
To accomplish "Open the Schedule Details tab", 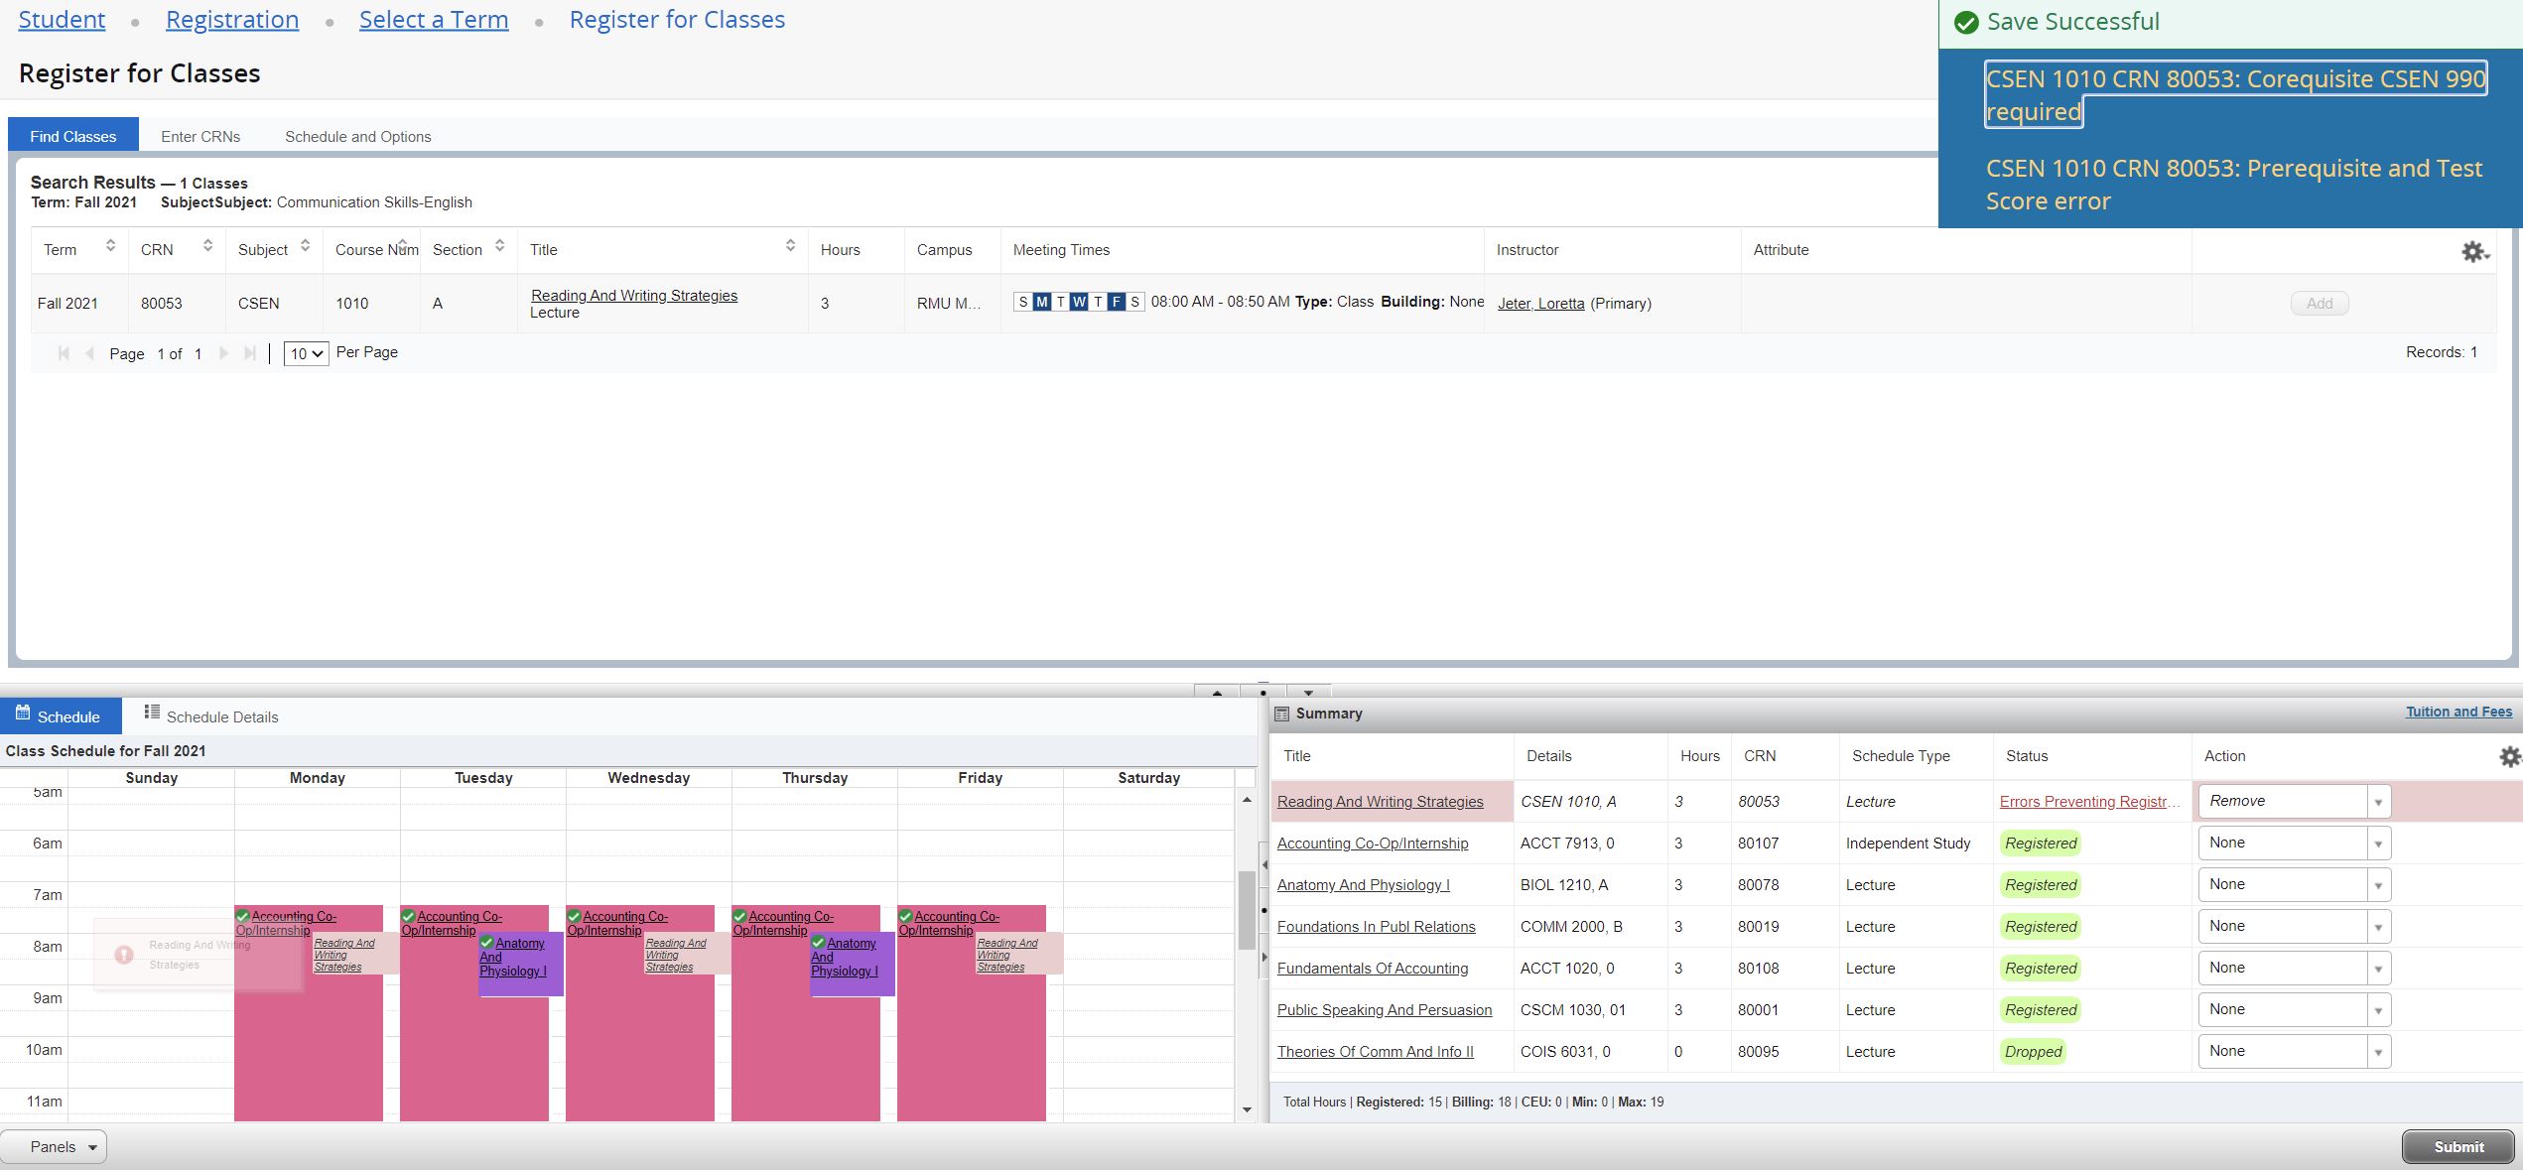I will 210,716.
